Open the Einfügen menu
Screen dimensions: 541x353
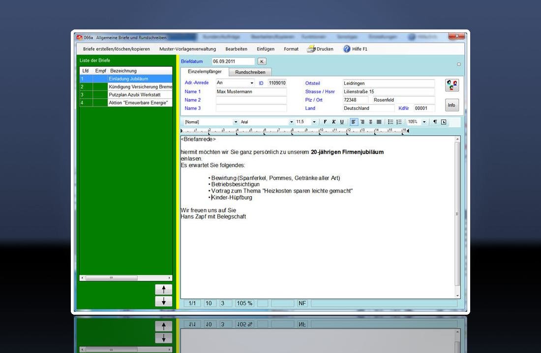pyautogui.click(x=266, y=49)
